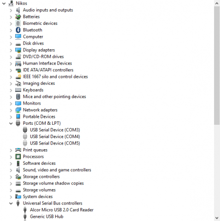
Task: Collapse the Universal Serial Bus controllers node
Action: click(x=11, y=204)
